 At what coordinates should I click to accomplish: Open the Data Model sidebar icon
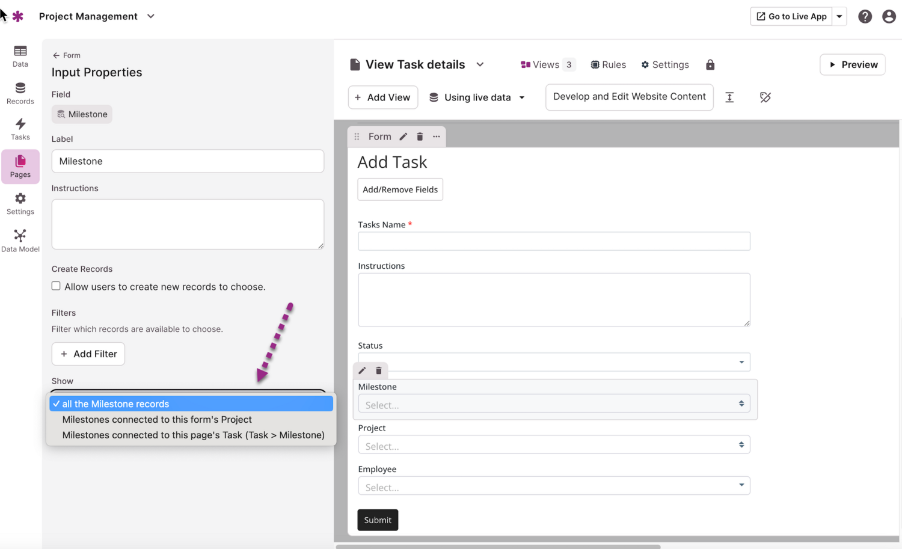pyautogui.click(x=20, y=240)
